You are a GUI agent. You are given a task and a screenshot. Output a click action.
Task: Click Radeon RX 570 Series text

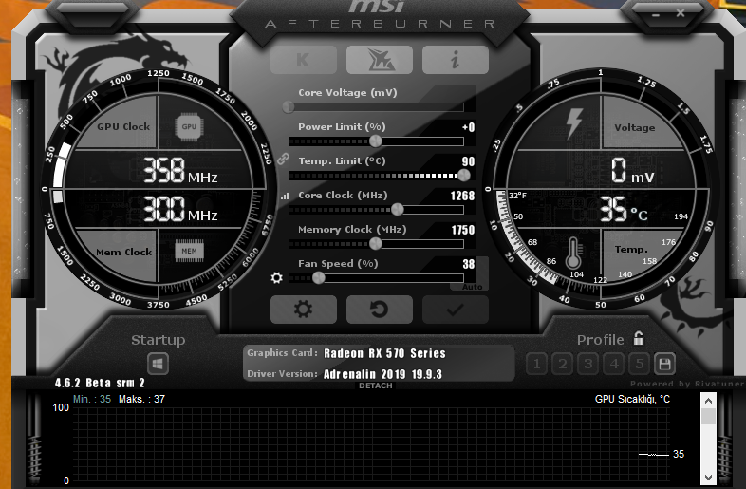pyautogui.click(x=384, y=353)
